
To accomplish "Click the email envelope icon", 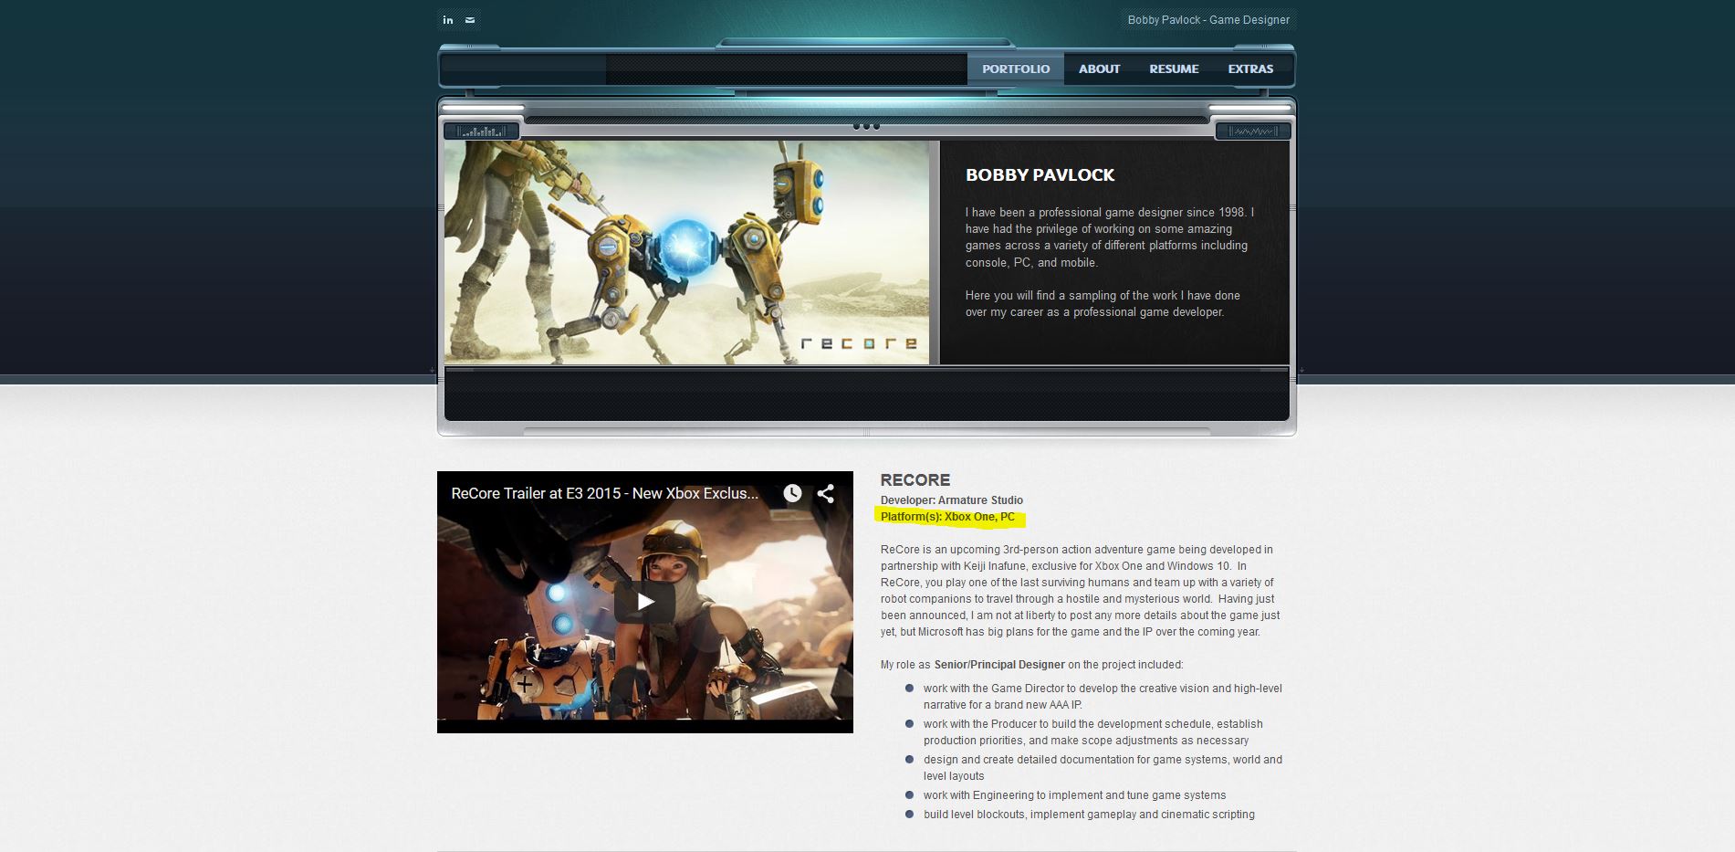I will (470, 20).
